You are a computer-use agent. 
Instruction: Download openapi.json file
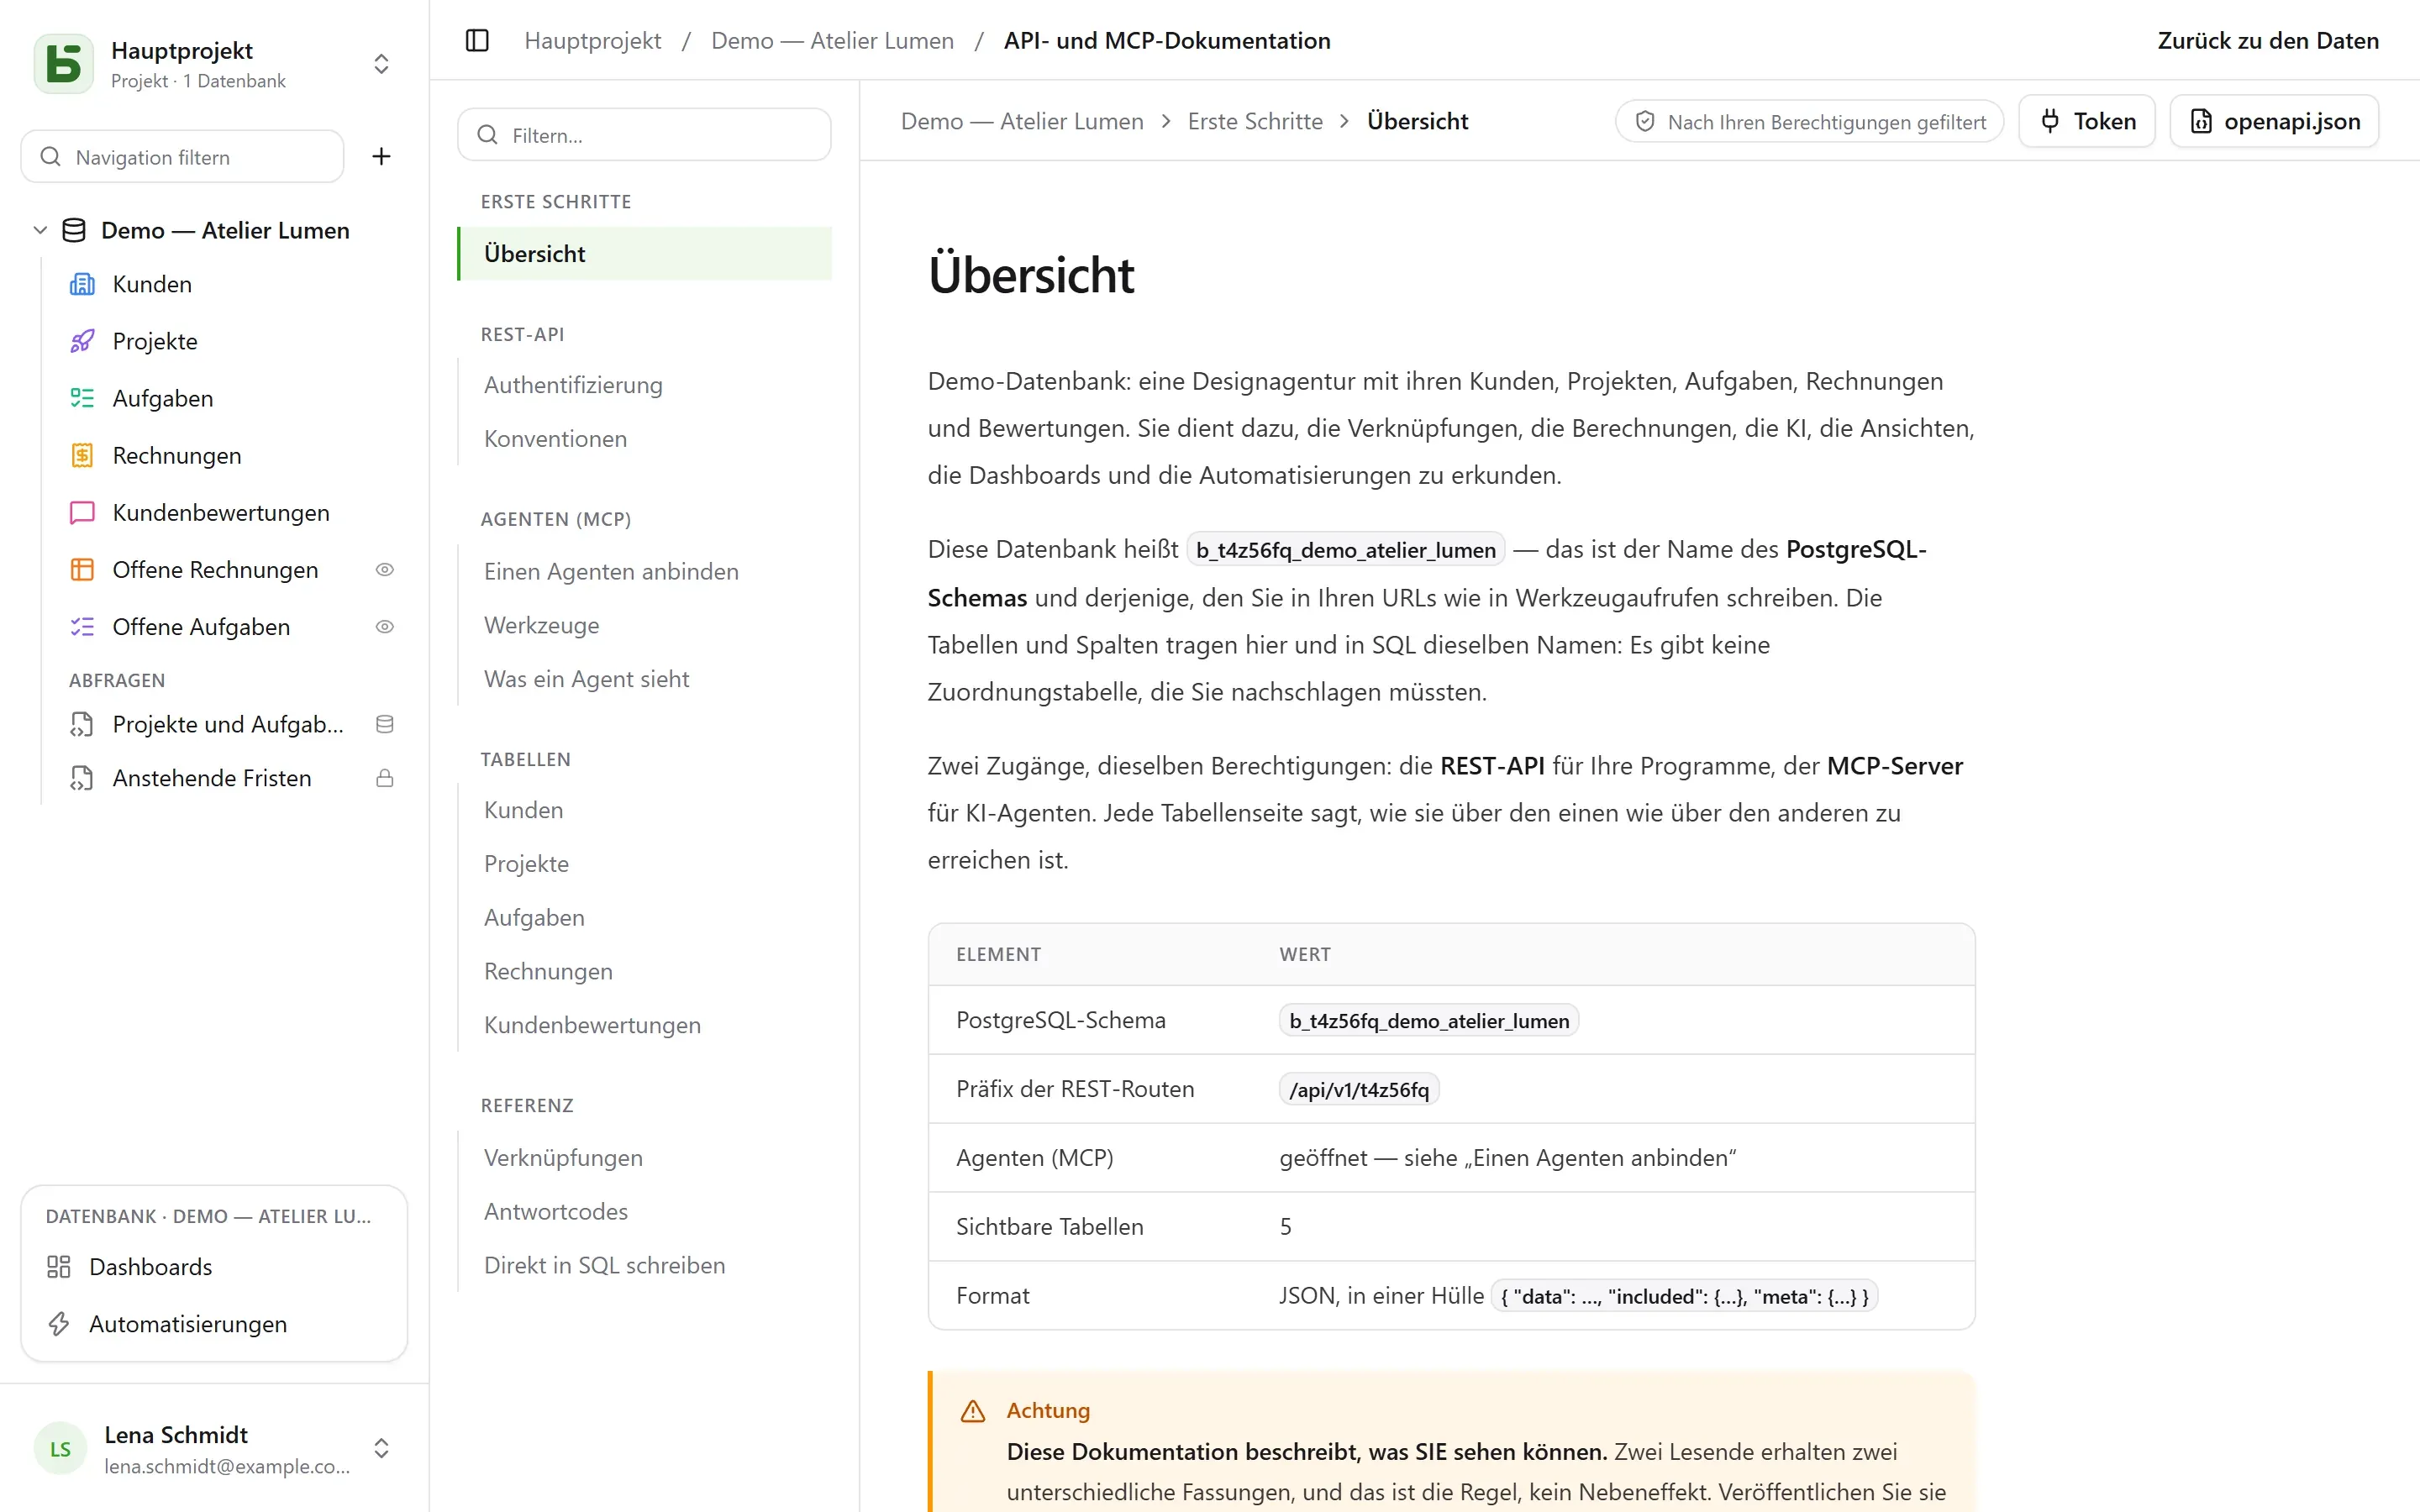pyautogui.click(x=2274, y=122)
